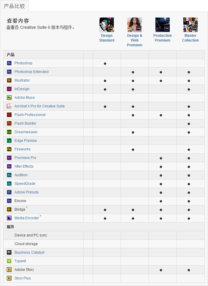The height and width of the screenshot is (286, 208).
Task: Click the Flash Builder Fb icon
Action: pos(9,123)
